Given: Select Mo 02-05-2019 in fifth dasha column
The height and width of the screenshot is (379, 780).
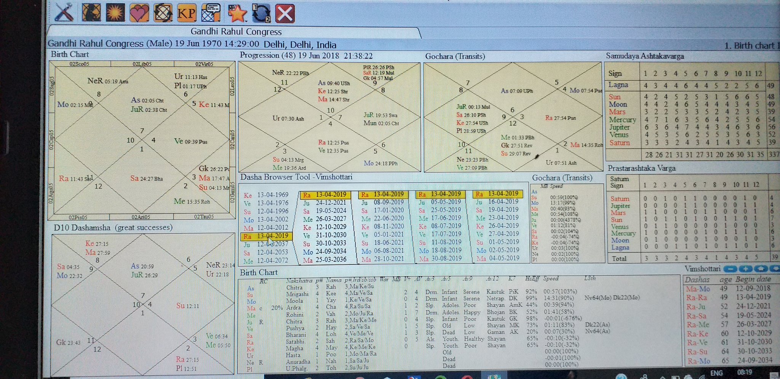Looking at the screenshot, I should pos(497,250).
